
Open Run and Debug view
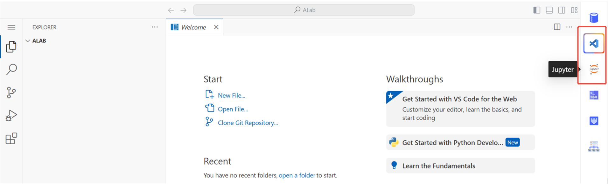(11, 116)
